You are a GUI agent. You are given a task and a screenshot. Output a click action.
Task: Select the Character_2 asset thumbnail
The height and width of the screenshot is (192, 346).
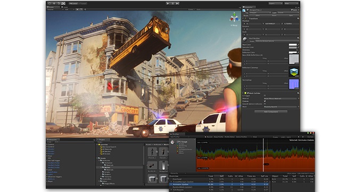pyautogui.click(x=163, y=152)
